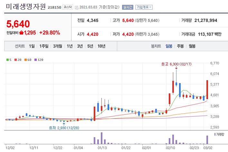The width and height of the screenshot is (228, 152).
Task: Click the +29.80% change rate
Action: (x=50, y=33)
